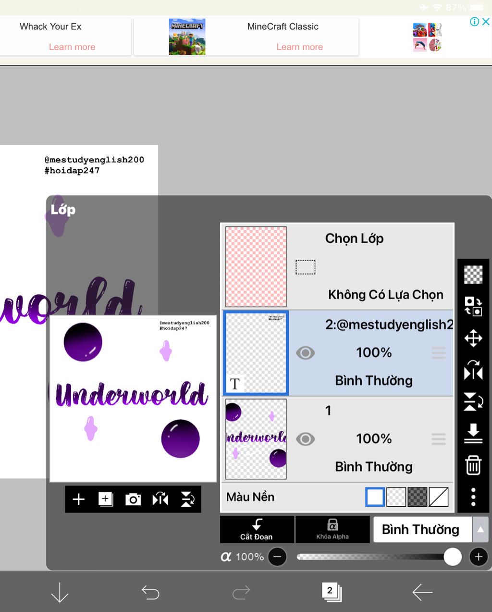Tap the blend mode up-arrow expander
492x612 pixels.
tap(480, 529)
